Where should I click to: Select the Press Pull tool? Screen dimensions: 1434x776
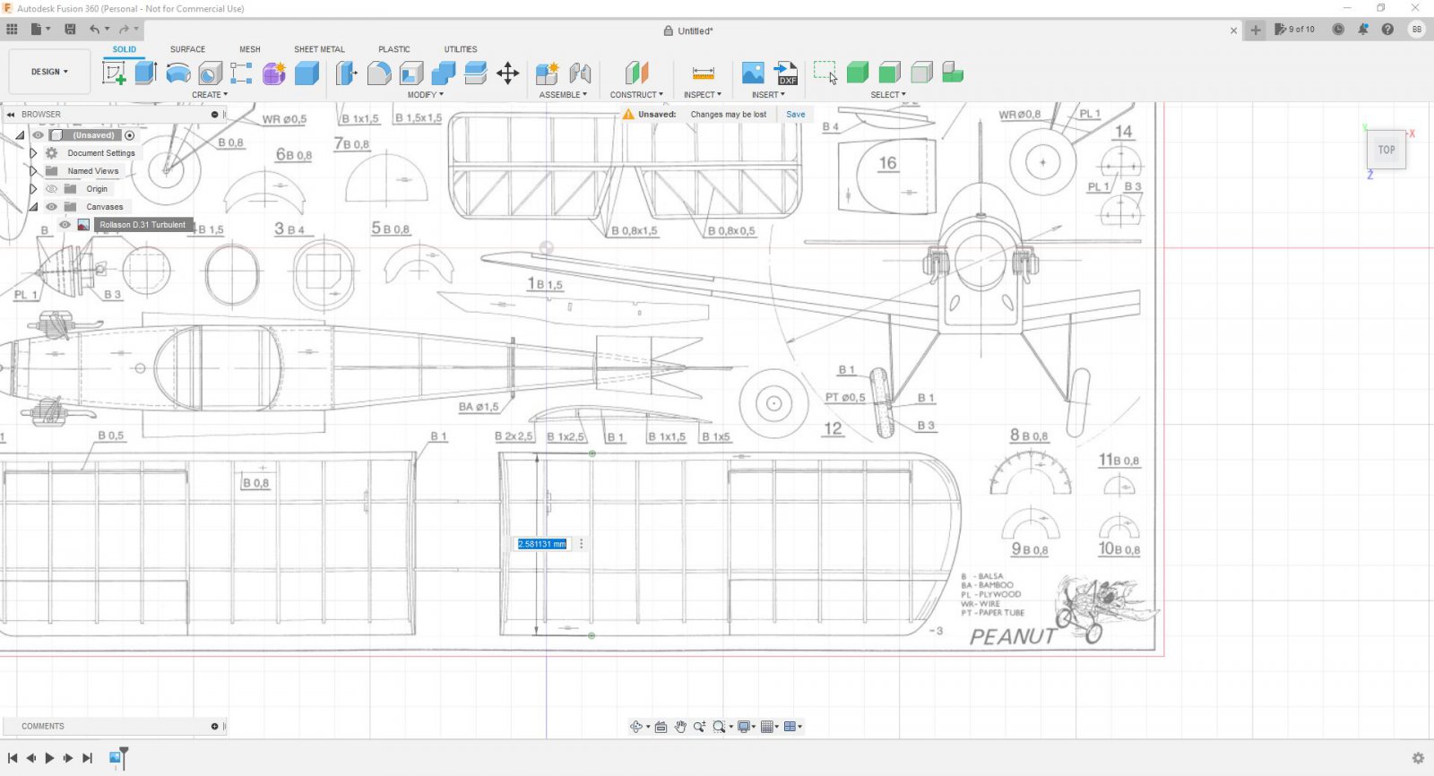coord(346,73)
